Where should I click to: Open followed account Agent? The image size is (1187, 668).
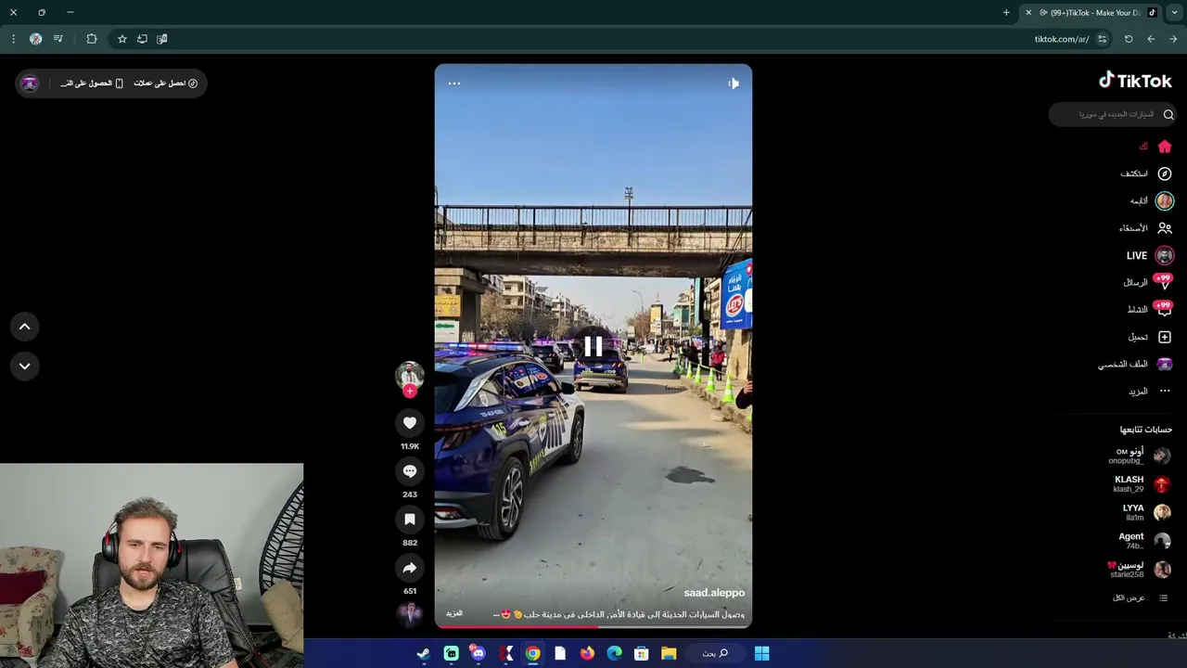(x=1144, y=541)
